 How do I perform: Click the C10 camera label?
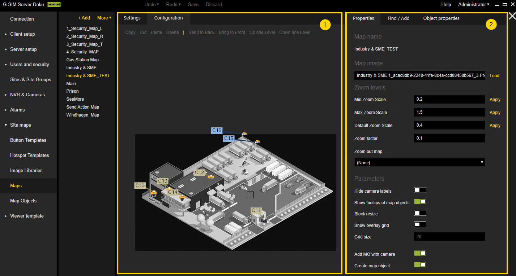[163, 181]
